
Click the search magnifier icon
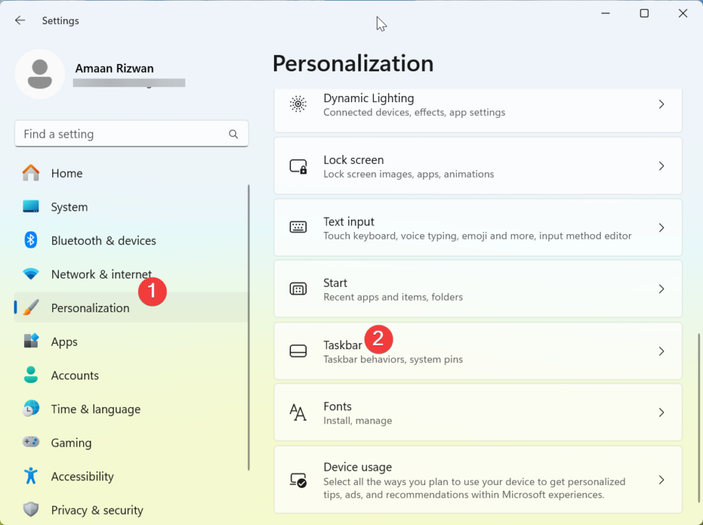point(233,134)
